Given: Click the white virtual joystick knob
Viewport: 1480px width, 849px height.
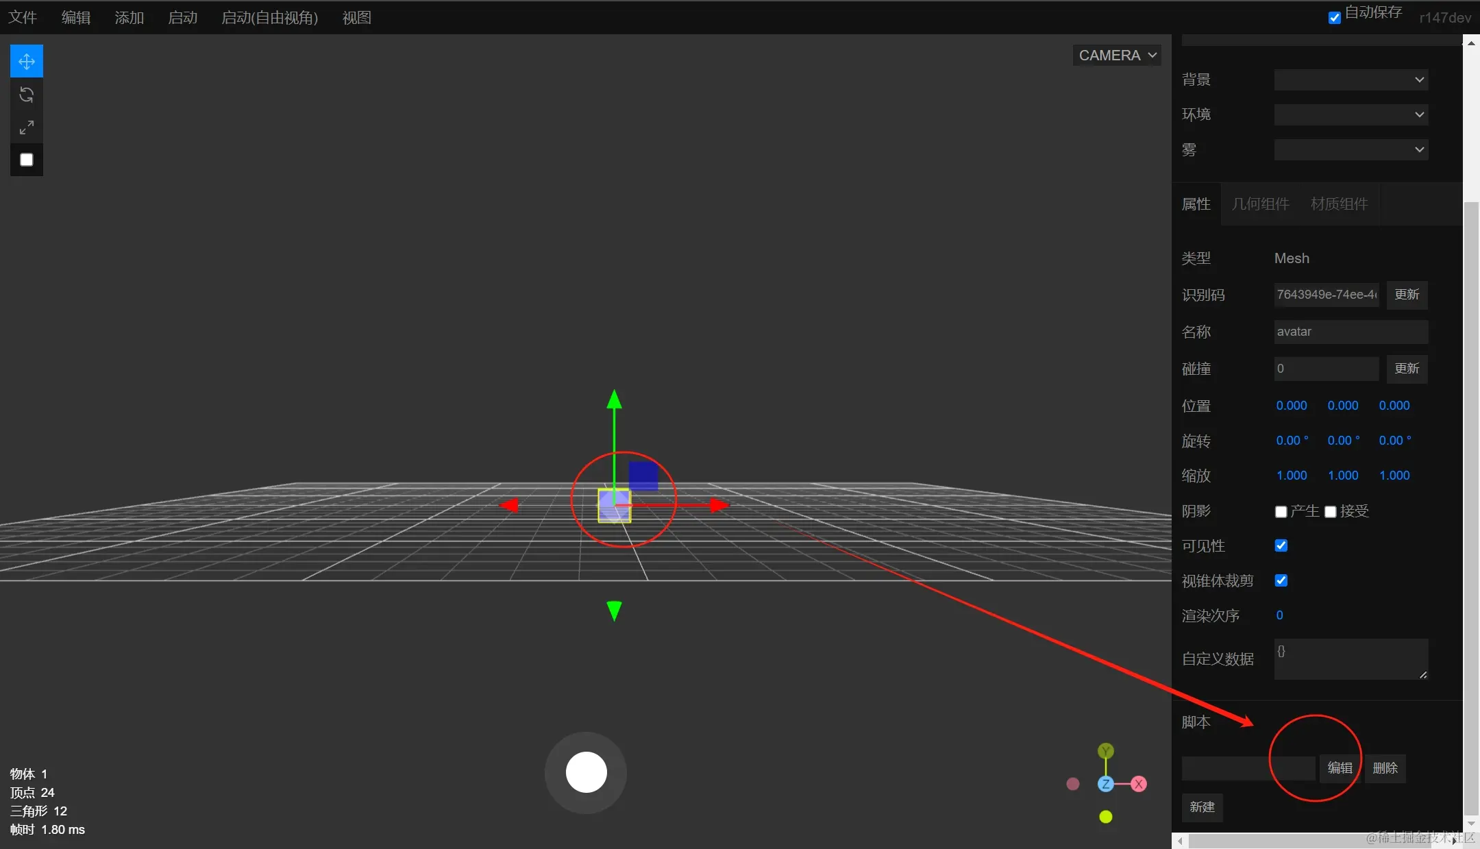Looking at the screenshot, I should tap(586, 772).
